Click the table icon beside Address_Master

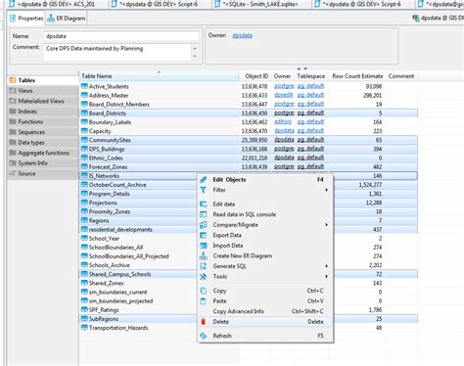[x=84, y=95]
